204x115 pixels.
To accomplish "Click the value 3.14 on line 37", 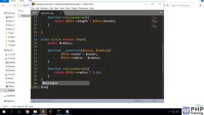I will pos(96,73).
